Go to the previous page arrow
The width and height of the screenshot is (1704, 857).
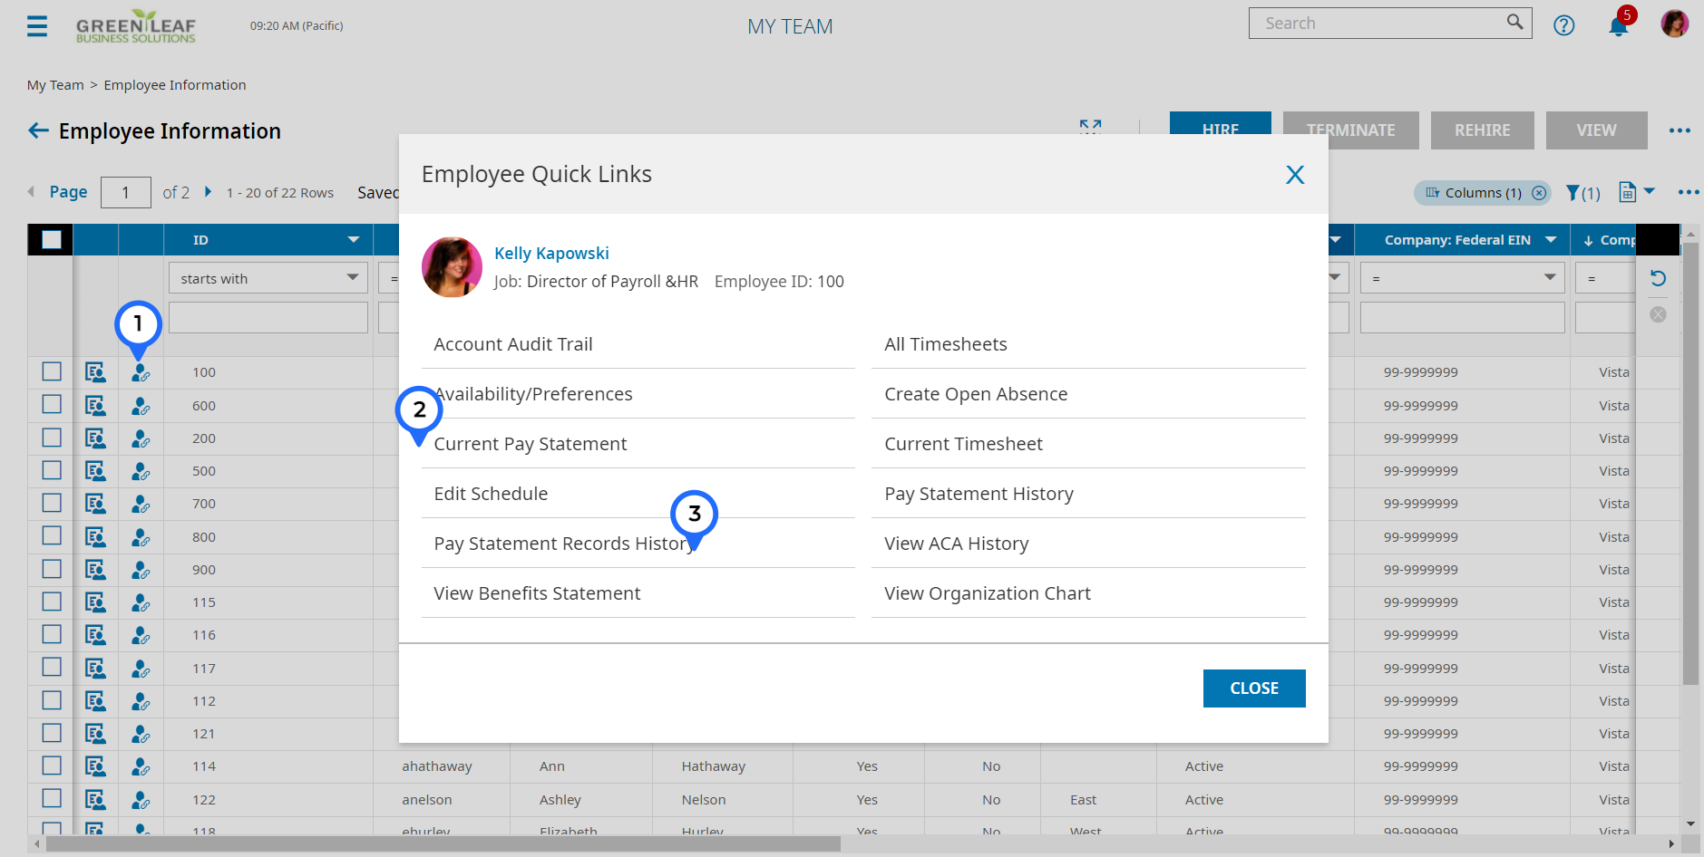(32, 192)
